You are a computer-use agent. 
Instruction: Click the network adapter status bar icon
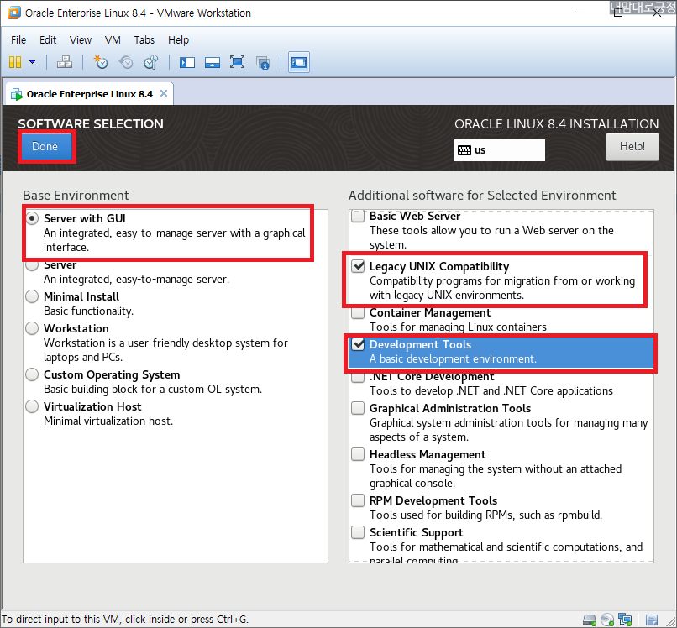click(625, 620)
